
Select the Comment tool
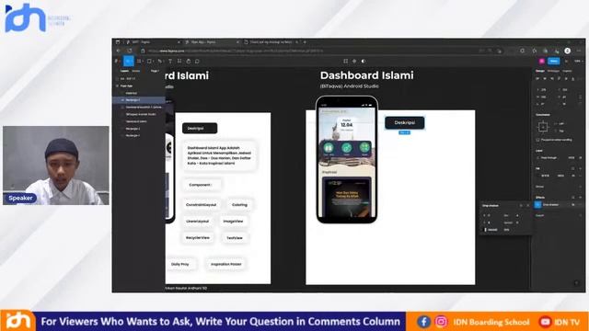(x=197, y=62)
